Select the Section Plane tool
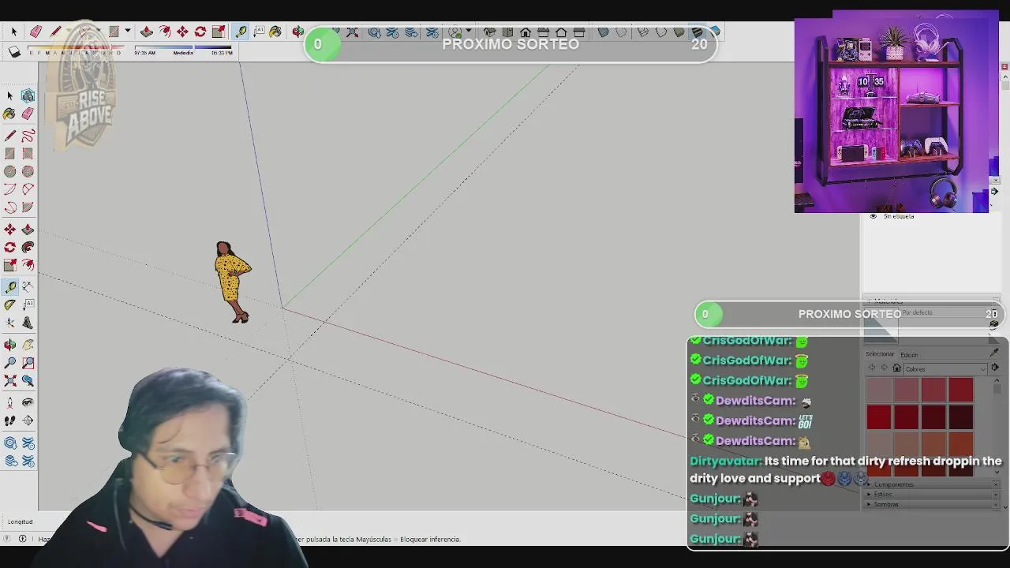 coord(28,420)
